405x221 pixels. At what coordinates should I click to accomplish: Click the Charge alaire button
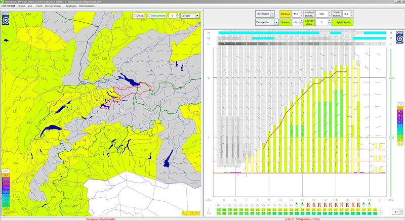[309, 22]
